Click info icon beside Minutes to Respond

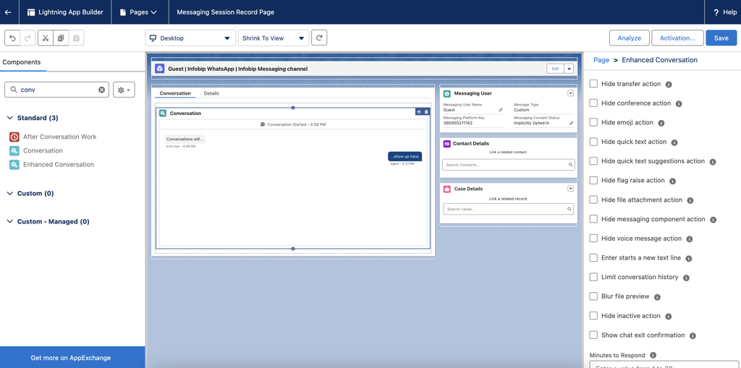(653, 355)
